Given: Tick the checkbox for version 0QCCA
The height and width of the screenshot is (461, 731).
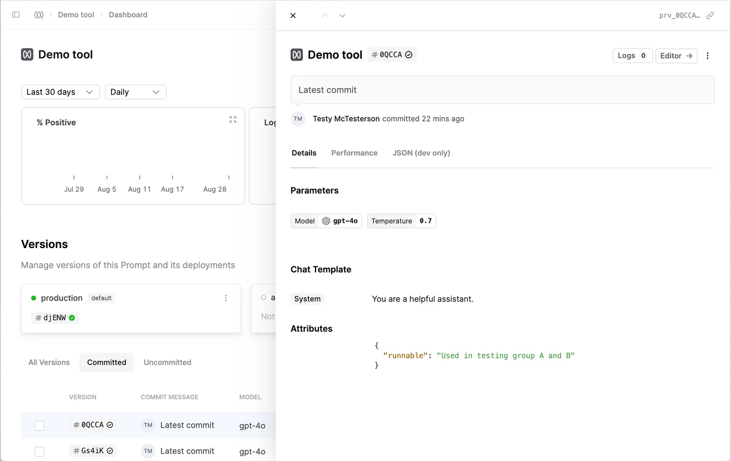Looking at the screenshot, I should click(40, 425).
